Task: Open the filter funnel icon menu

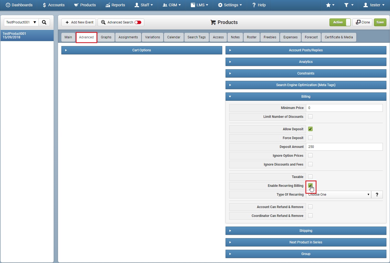Action: tap(349, 5)
